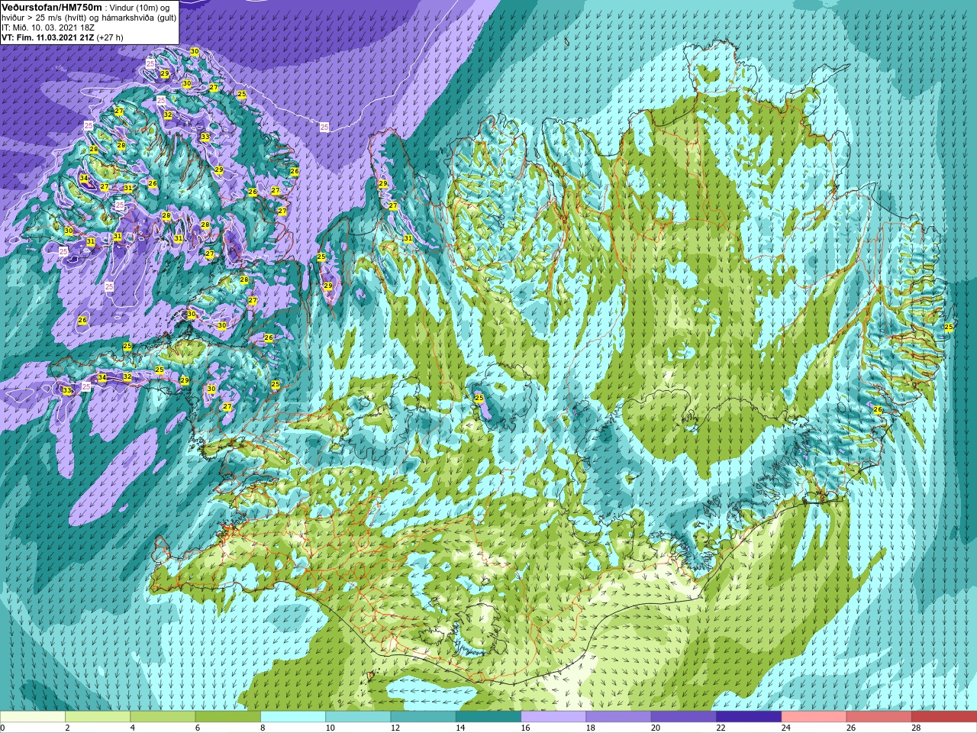Click the 12–14 m/s teal legend swatch

click(x=423, y=717)
